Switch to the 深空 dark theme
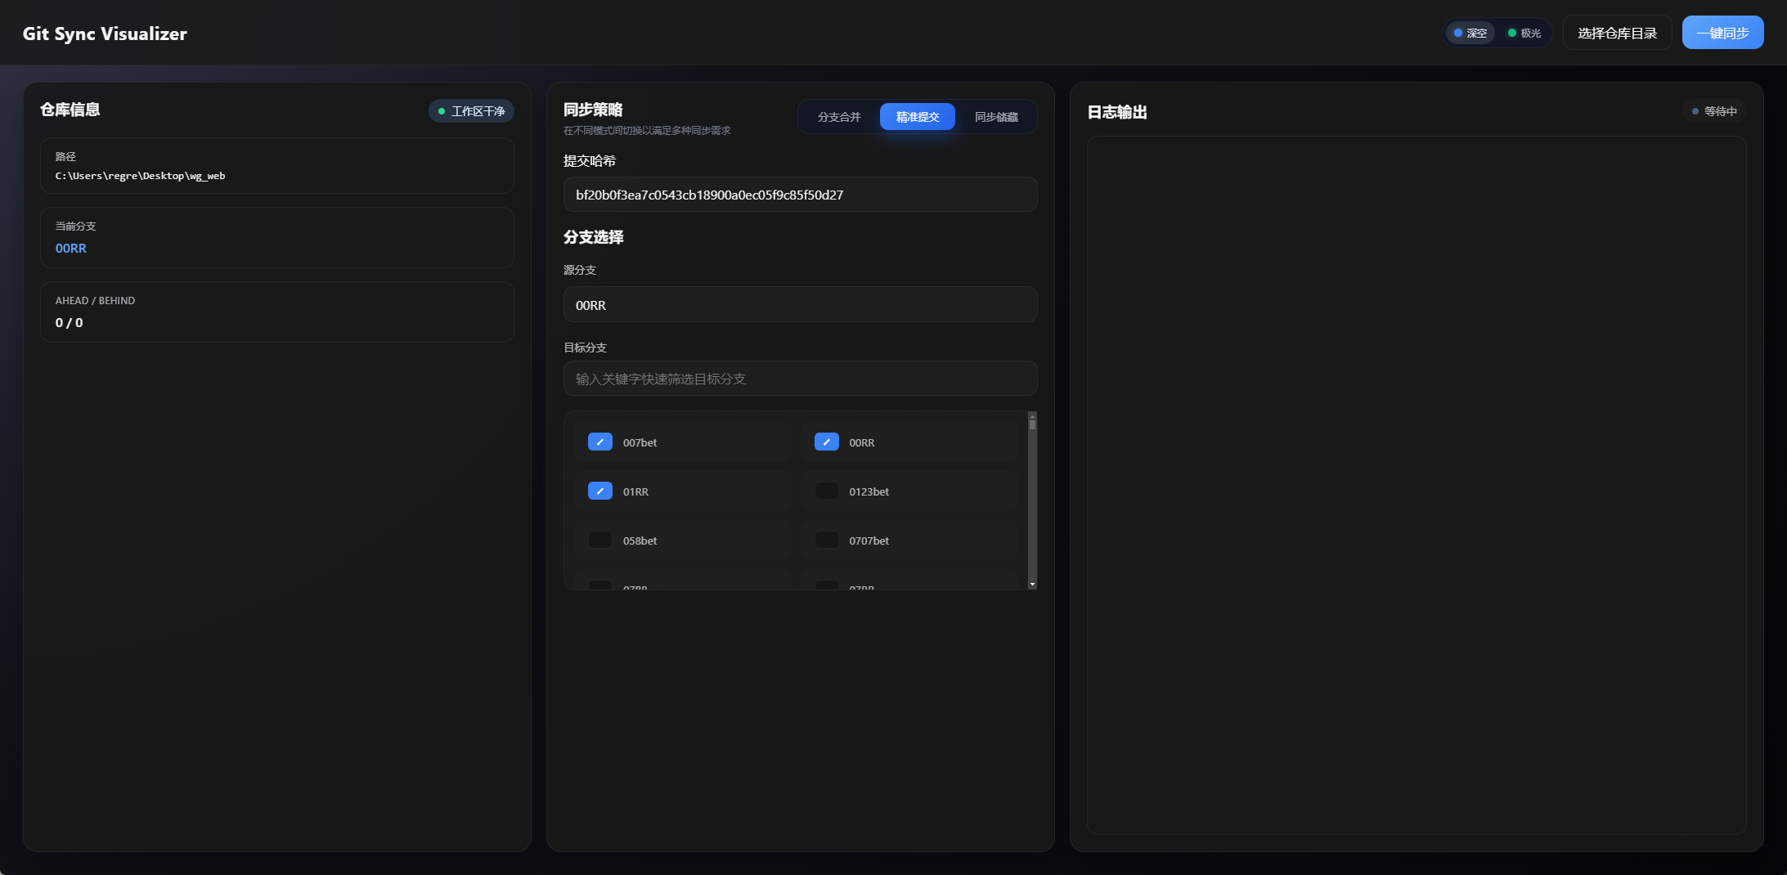The height and width of the screenshot is (875, 1787). point(1470,33)
